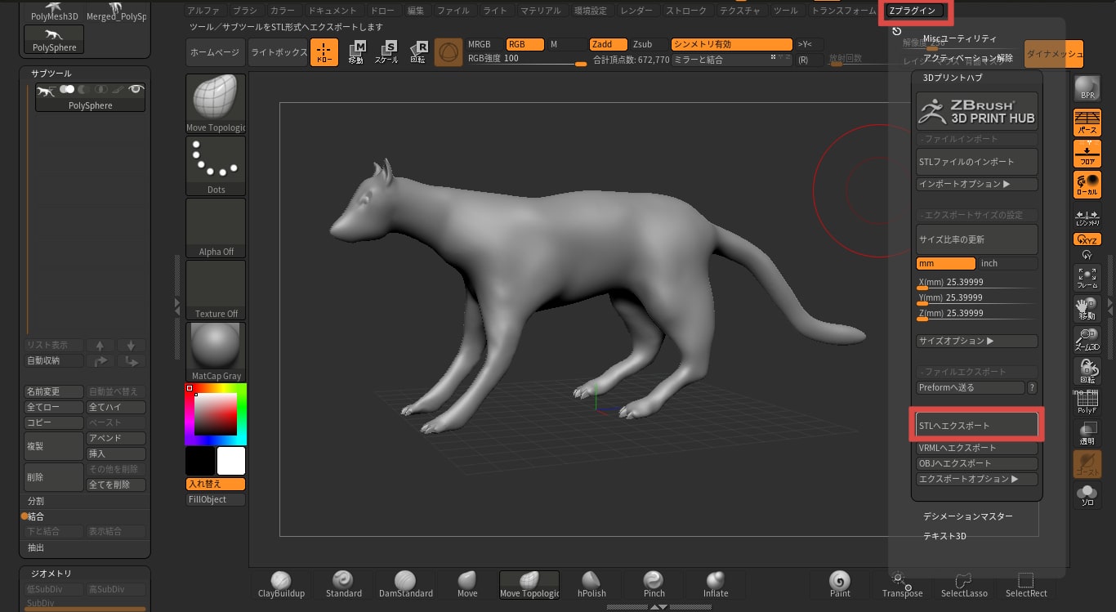The width and height of the screenshot is (1116, 612).
Task: Toggle Solo (ソロ) mode
Action: [x=1087, y=495]
